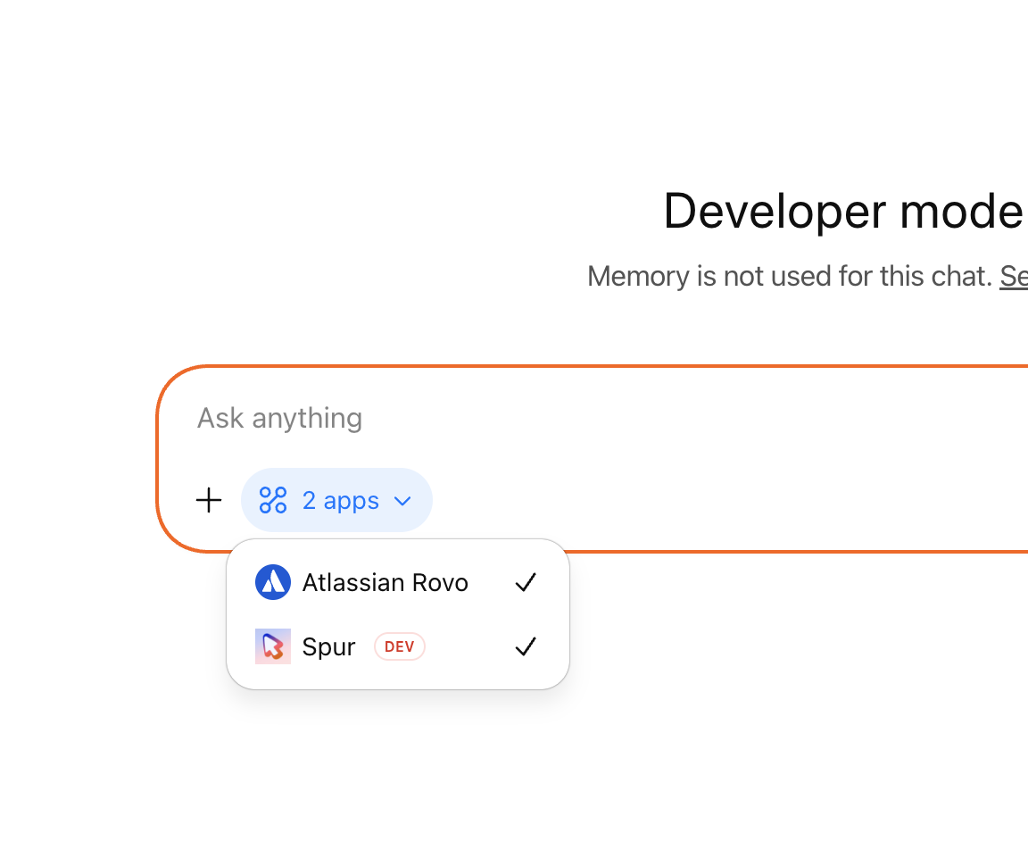Select the DEV badge next to Spur

tap(399, 646)
